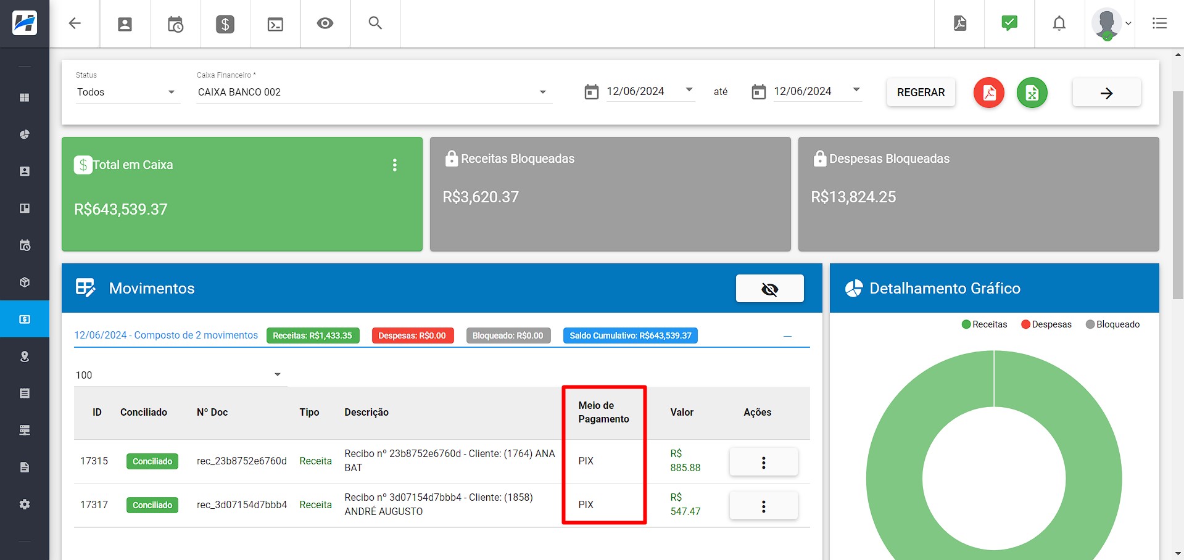1184x560 pixels.
Task: Click the right arrow button
Action: tap(1107, 93)
